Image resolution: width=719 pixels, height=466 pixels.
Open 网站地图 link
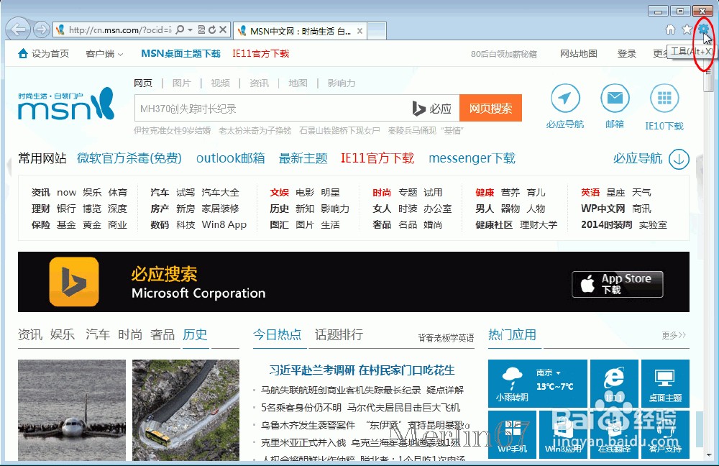(579, 54)
